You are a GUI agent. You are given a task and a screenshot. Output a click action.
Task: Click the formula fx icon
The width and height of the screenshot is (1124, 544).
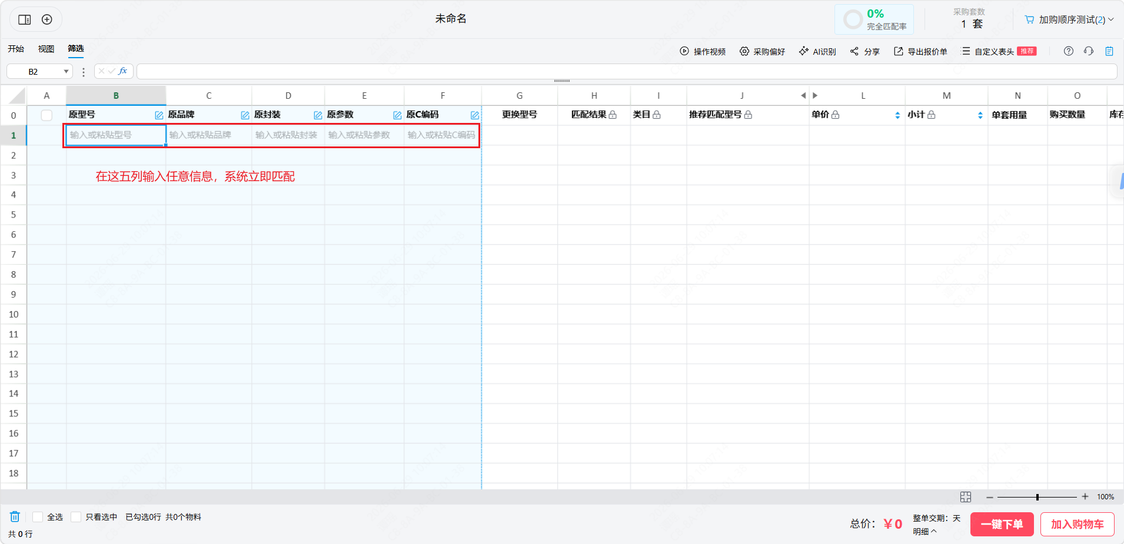(123, 71)
